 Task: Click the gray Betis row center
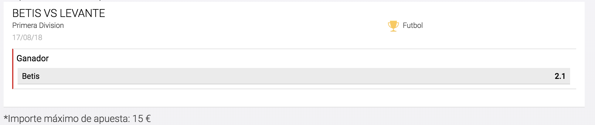294,76
